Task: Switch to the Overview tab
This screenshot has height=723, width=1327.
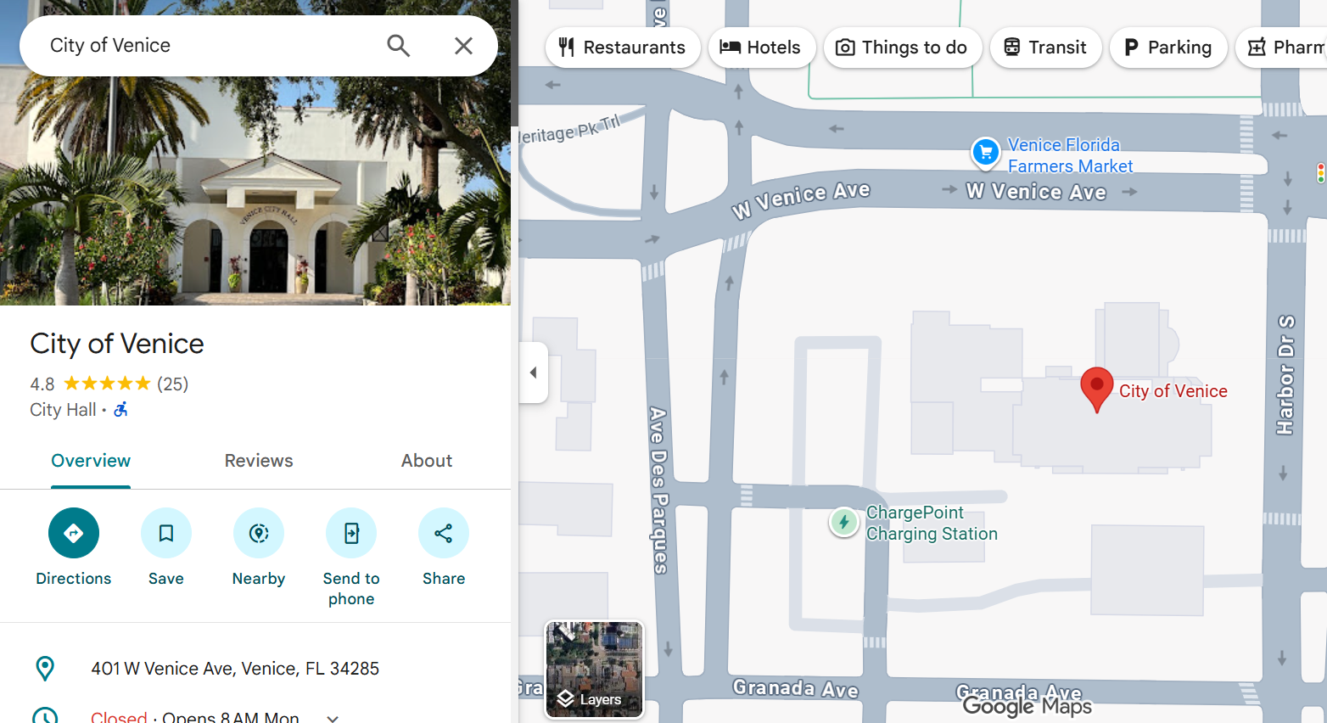Action: point(91,461)
